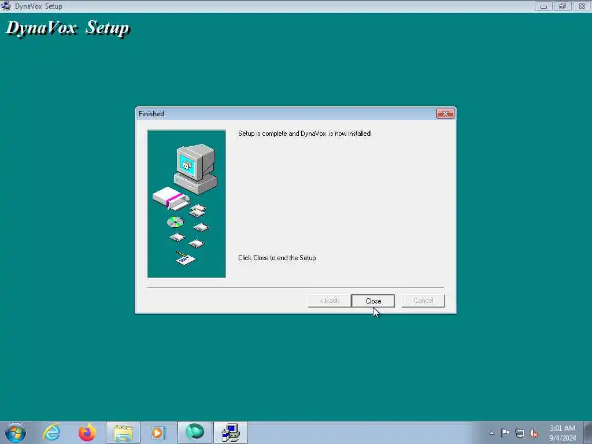Restore down the DynaVox Setup window
This screenshot has height=444, width=592.
(563, 6)
